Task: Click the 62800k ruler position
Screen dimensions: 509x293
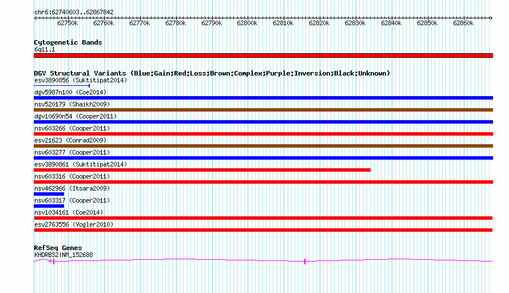Action: click(248, 23)
